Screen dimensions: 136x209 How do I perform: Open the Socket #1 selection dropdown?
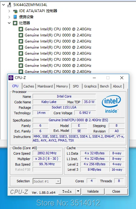click(x=58, y=181)
